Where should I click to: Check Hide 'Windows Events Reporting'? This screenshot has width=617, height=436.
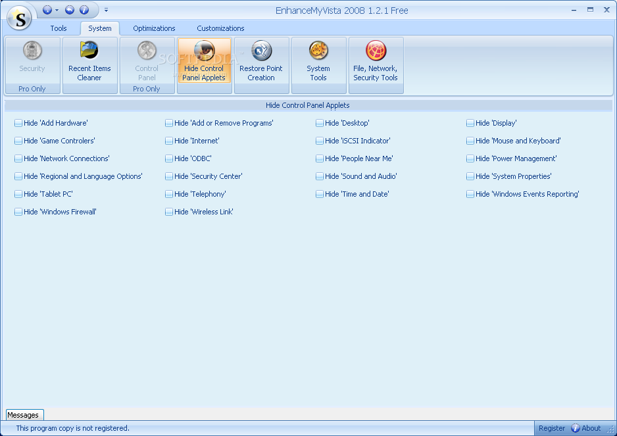470,194
